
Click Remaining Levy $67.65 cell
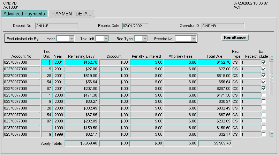click(81, 115)
